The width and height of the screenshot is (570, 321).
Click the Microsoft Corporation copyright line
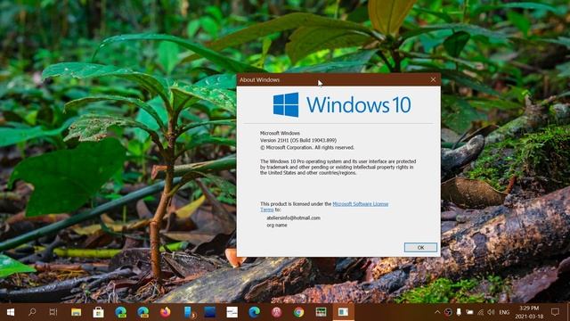(306, 147)
